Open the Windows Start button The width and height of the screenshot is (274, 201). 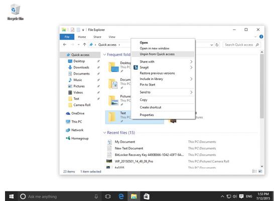click(x=12, y=196)
